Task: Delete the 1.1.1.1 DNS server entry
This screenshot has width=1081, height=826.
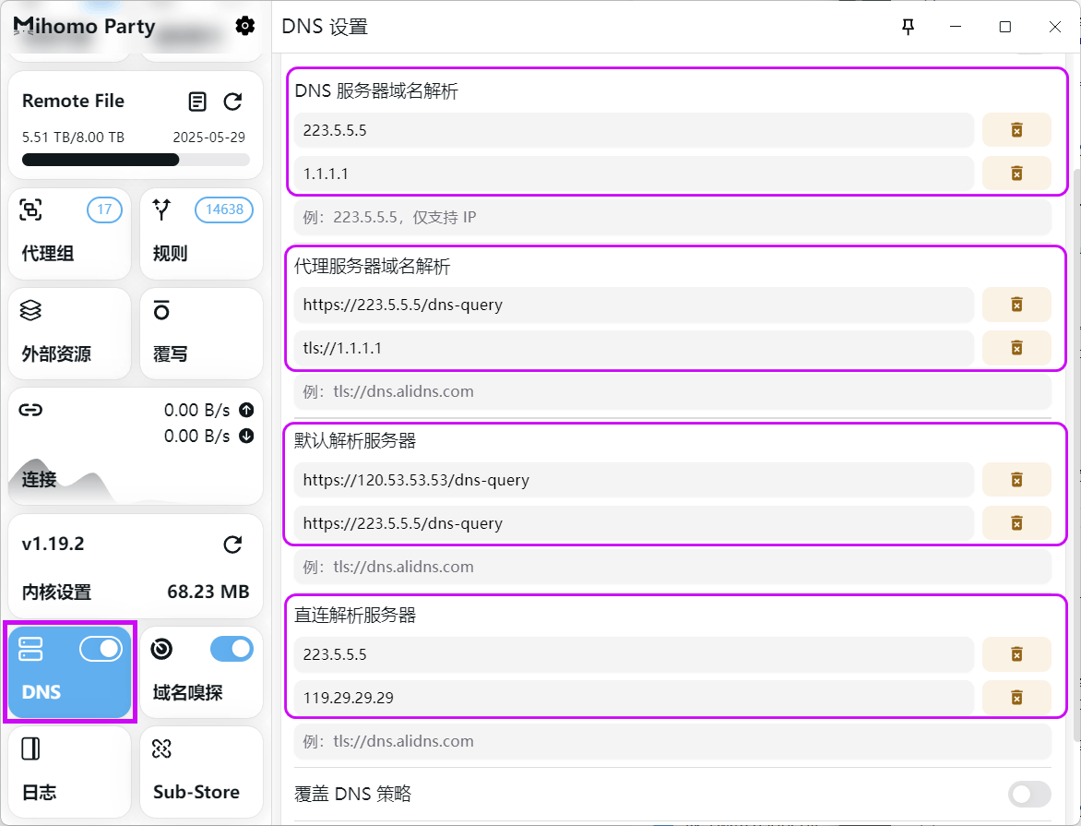Action: point(1016,174)
